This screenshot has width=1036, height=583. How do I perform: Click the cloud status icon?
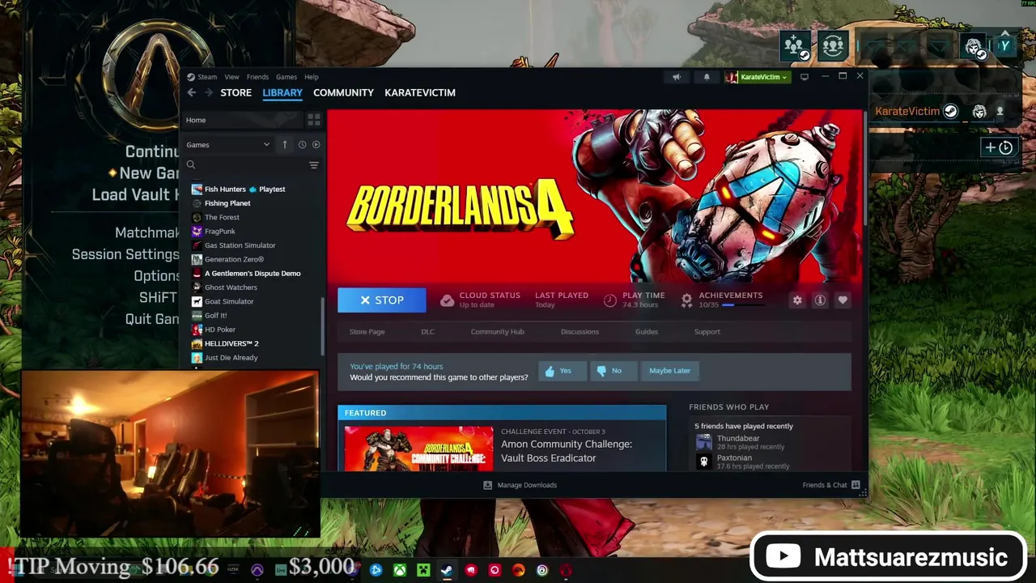pyautogui.click(x=447, y=300)
